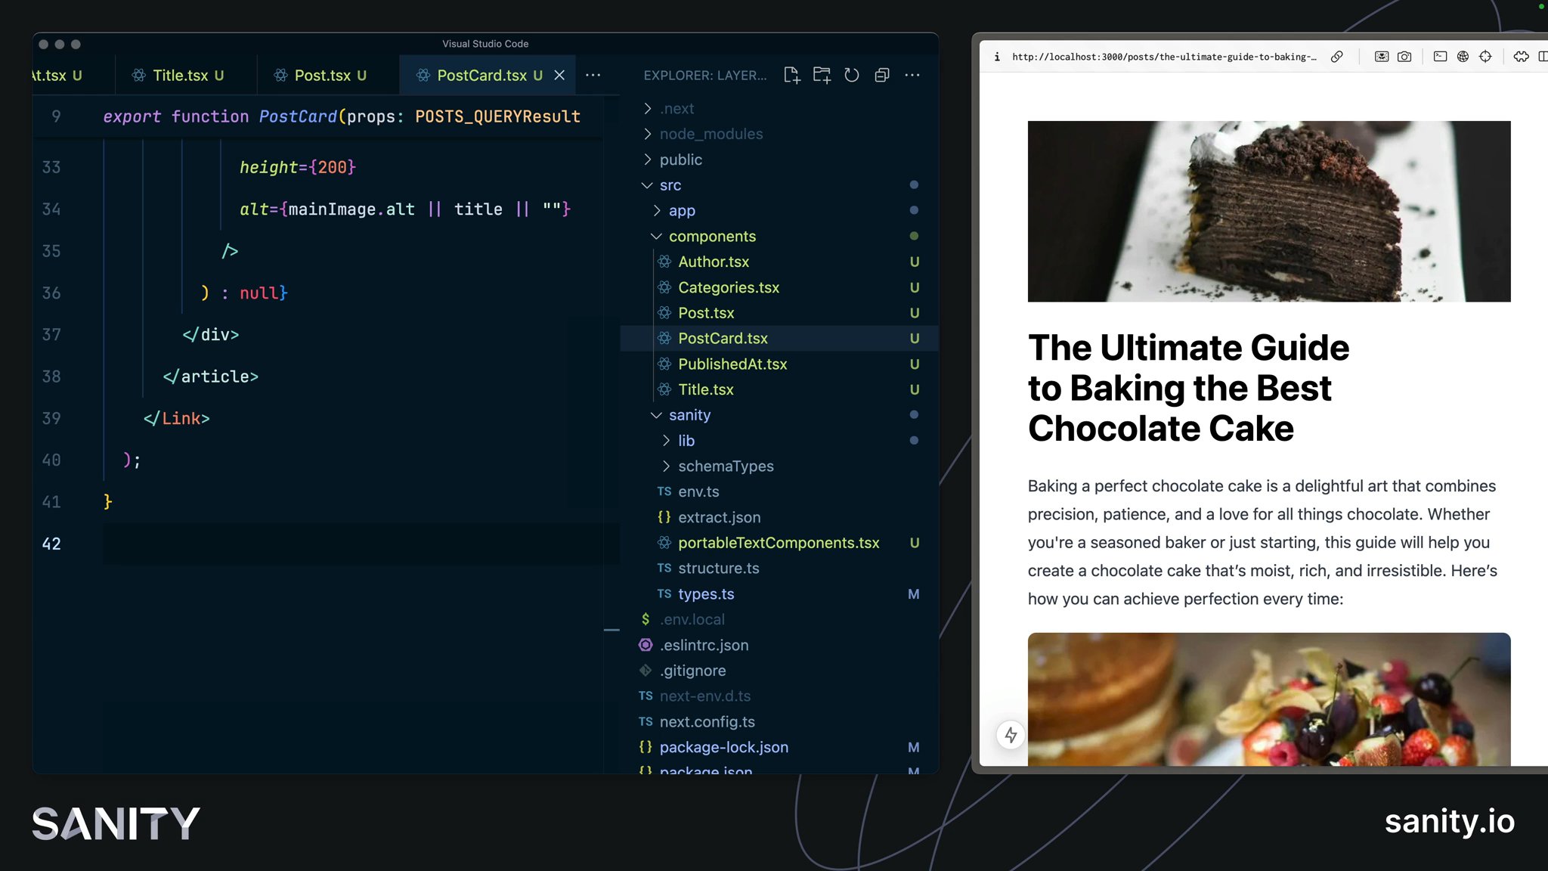Click the React icon beside portableTextComponents.tsx
The width and height of the screenshot is (1548, 871).
[664, 543]
